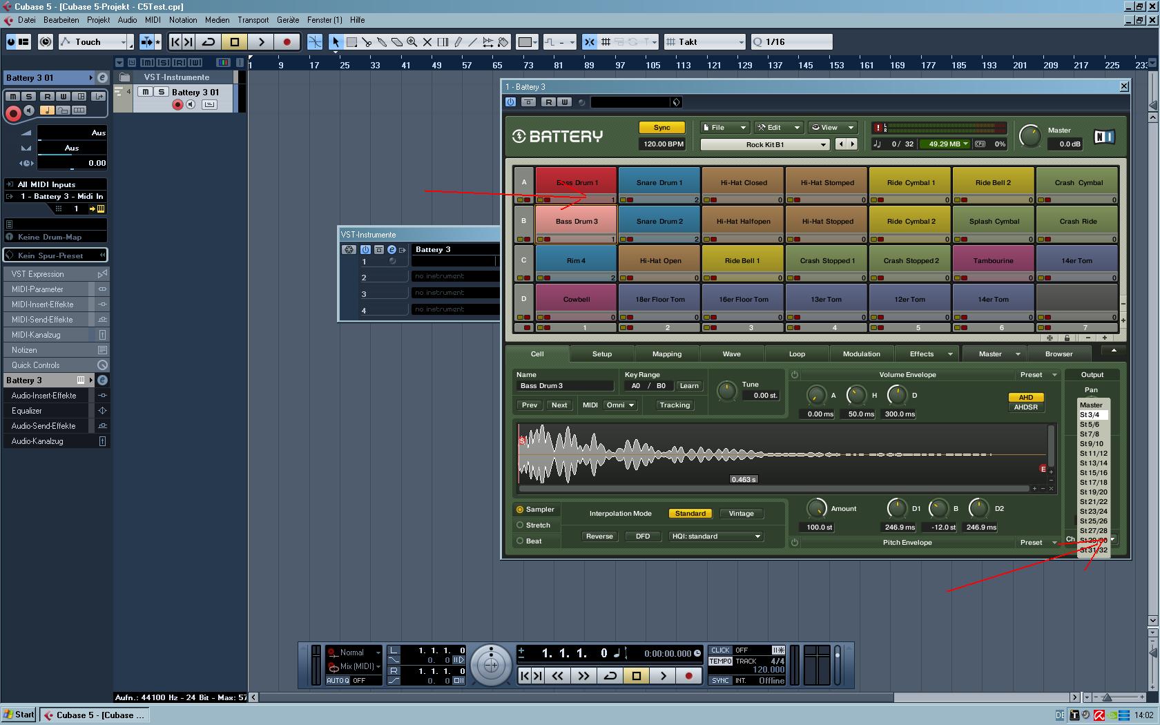The image size is (1160, 725).
Task: Click the Vintage interpolation button
Action: pyautogui.click(x=741, y=514)
